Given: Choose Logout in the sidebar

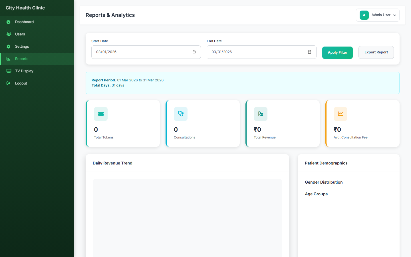Looking at the screenshot, I should click(37, 83).
